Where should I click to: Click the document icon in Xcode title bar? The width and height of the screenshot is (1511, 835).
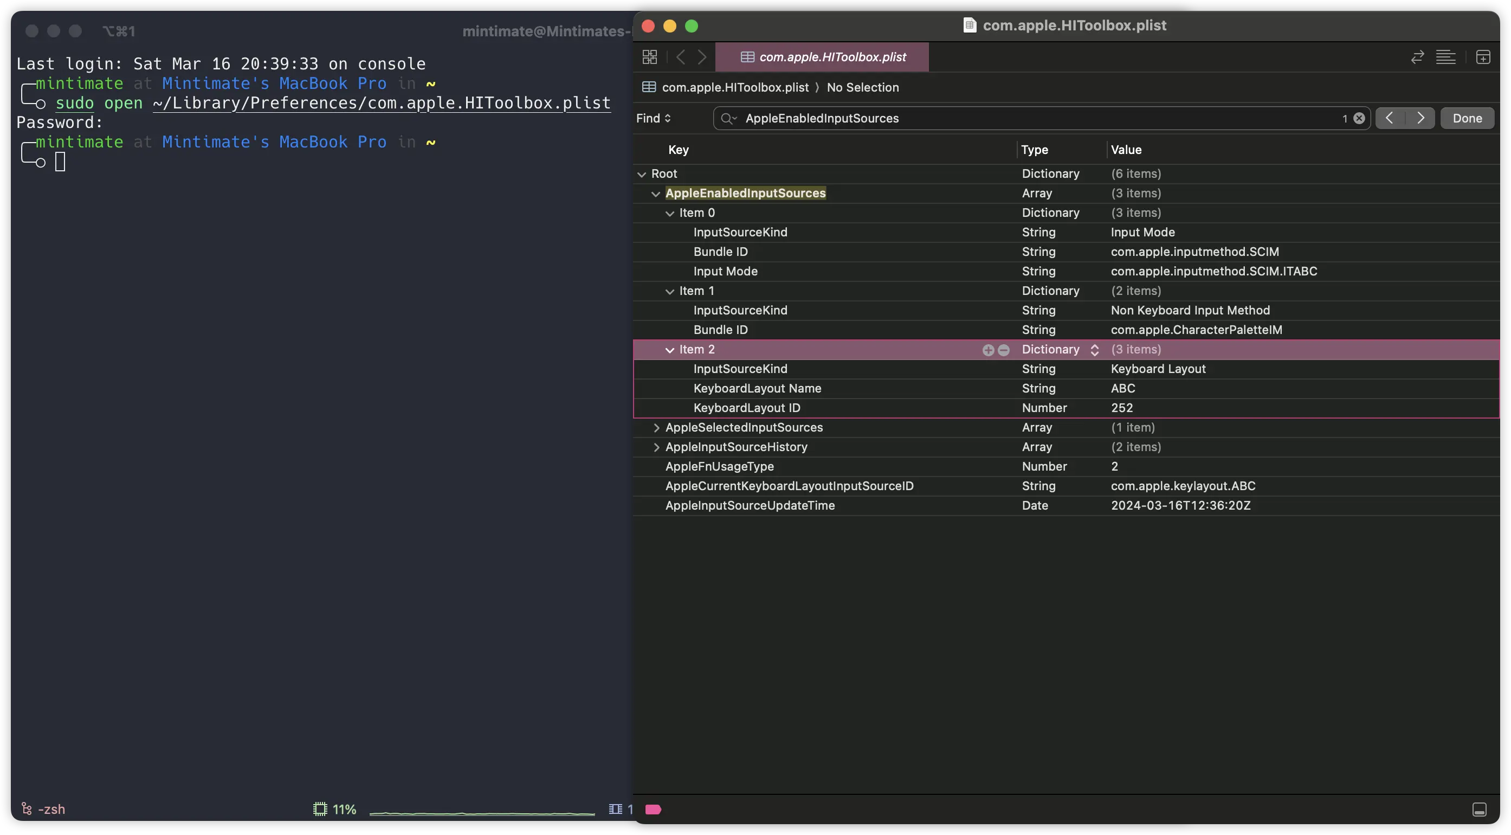coord(970,25)
